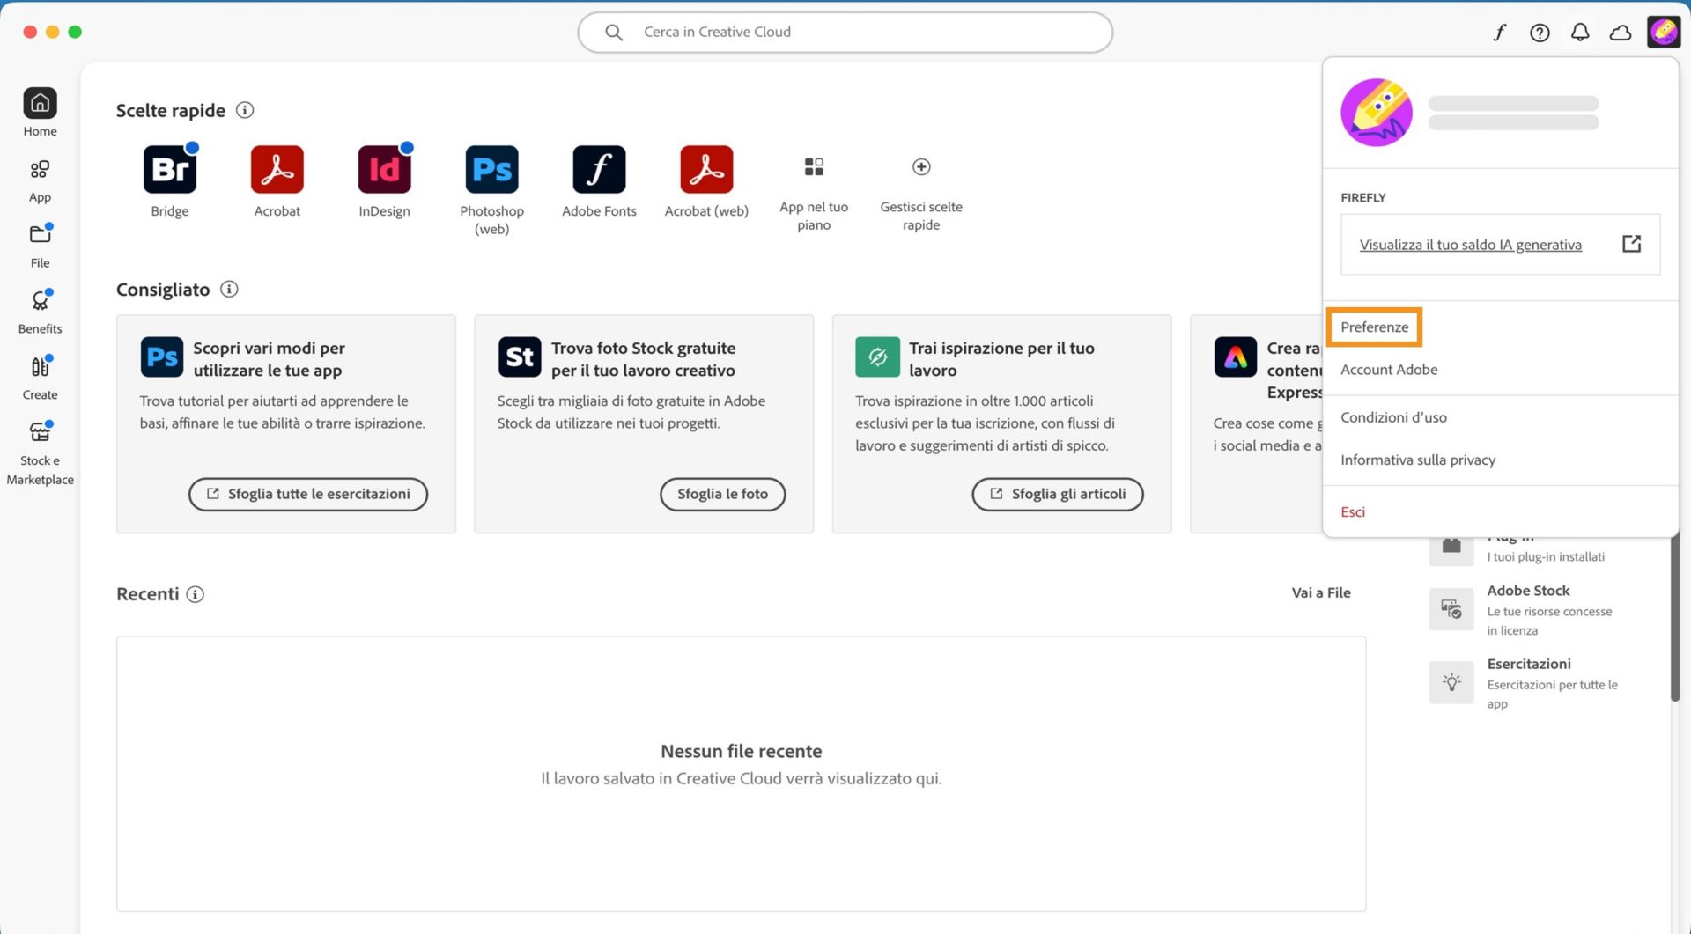Open App nel tuo piano icon
Screen dimensions: 1691x934
[x=813, y=167]
